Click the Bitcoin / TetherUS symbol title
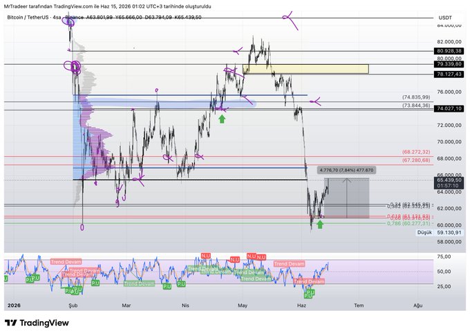The width and height of the screenshot is (470, 335). coord(30,17)
